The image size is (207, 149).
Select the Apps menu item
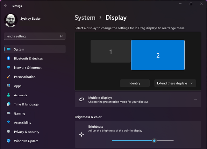(x=18, y=86)
